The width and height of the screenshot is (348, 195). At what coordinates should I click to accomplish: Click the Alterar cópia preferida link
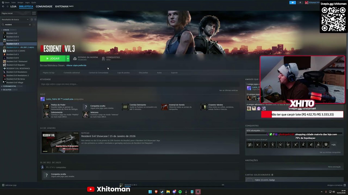76,65
